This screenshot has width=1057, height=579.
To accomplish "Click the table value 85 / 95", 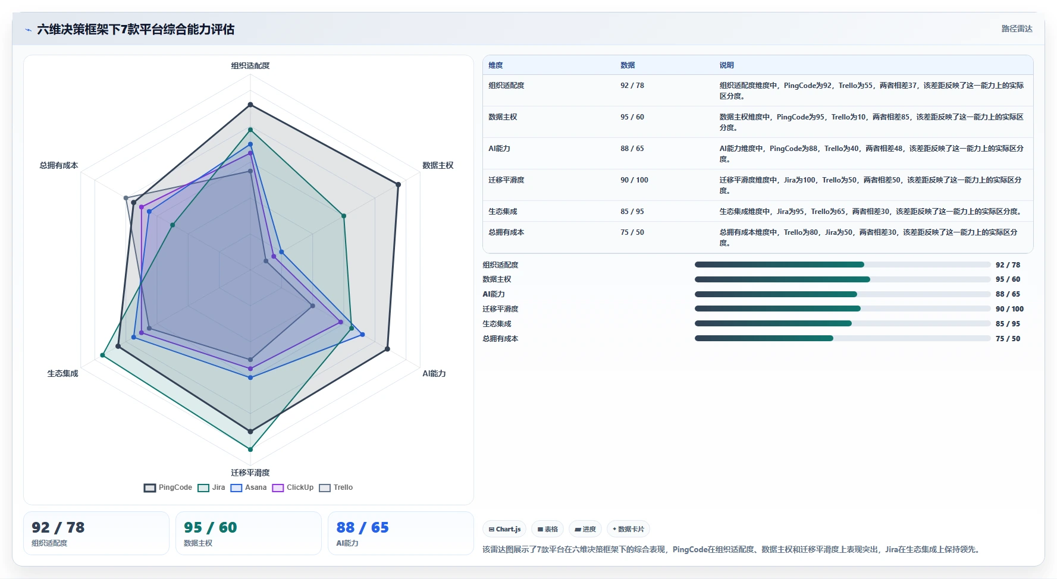I will pyautogui.click(x=632, y=212).
